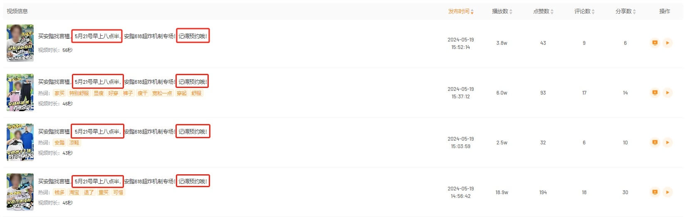Viewport: 687px width, 217px height.
Task: Click the 特别舒服 hot word tag
Action: coord(79,93)
